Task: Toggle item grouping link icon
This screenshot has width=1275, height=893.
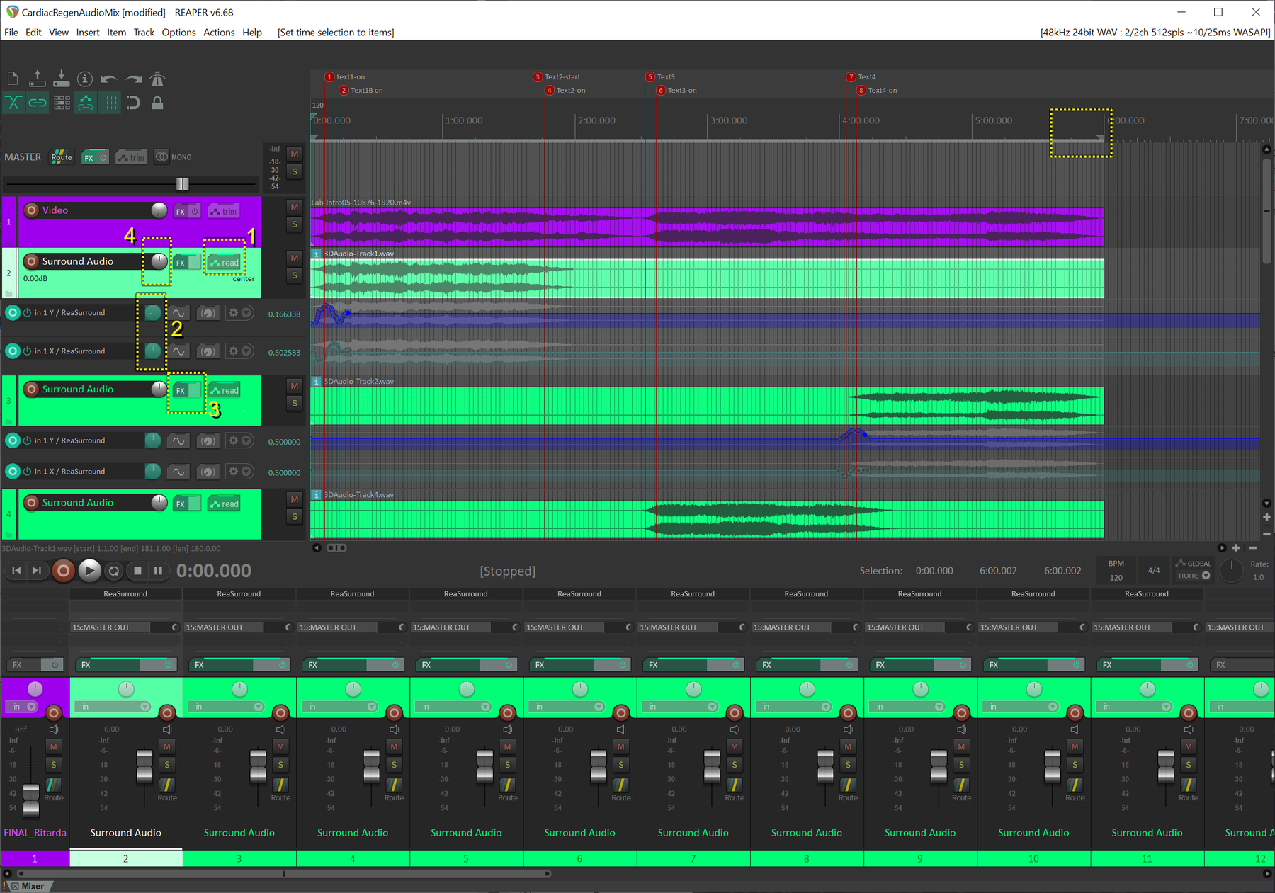Action: pyautogui.click(x=37, y=103)
